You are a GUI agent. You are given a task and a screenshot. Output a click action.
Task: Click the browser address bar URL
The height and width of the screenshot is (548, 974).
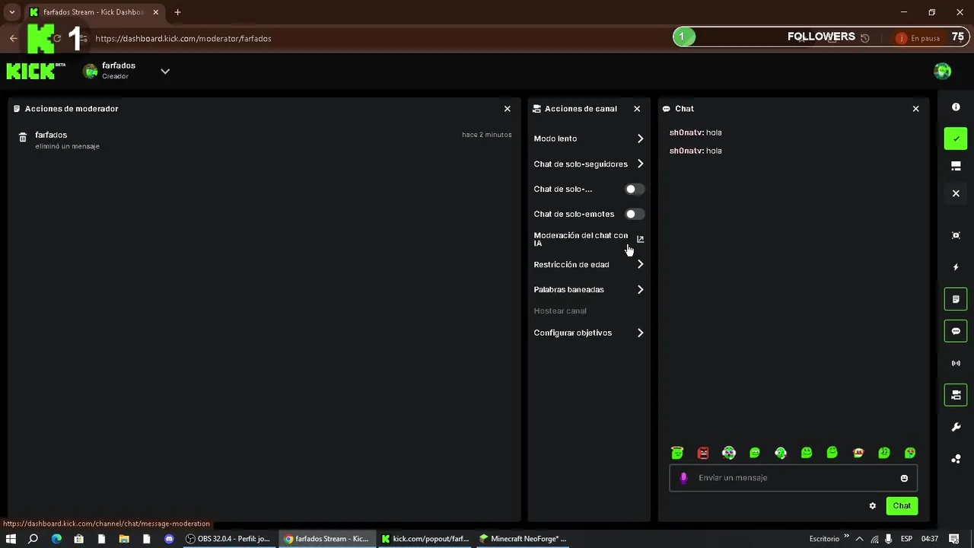pos(183,38)
